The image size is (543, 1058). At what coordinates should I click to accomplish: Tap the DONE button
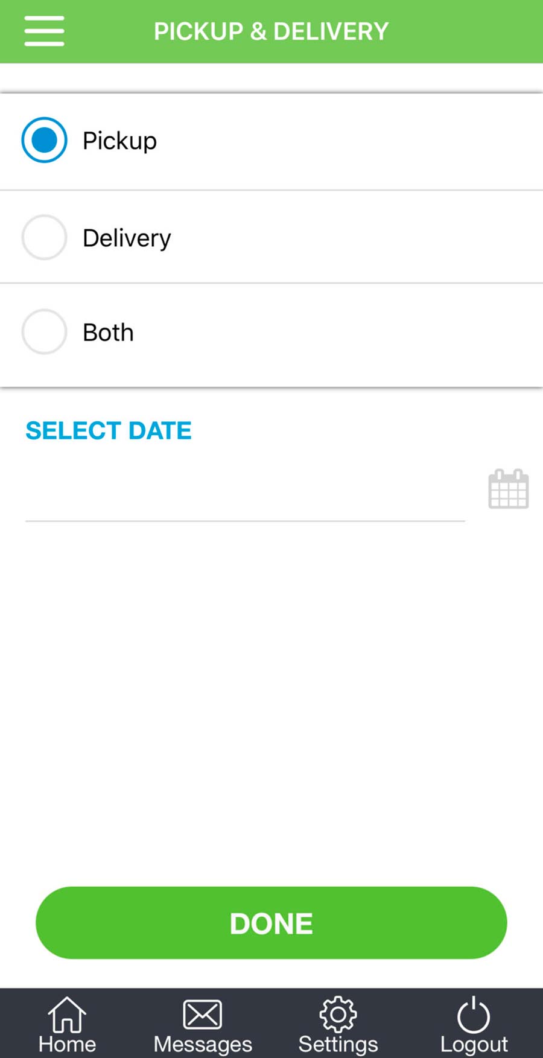pos(271,922)
